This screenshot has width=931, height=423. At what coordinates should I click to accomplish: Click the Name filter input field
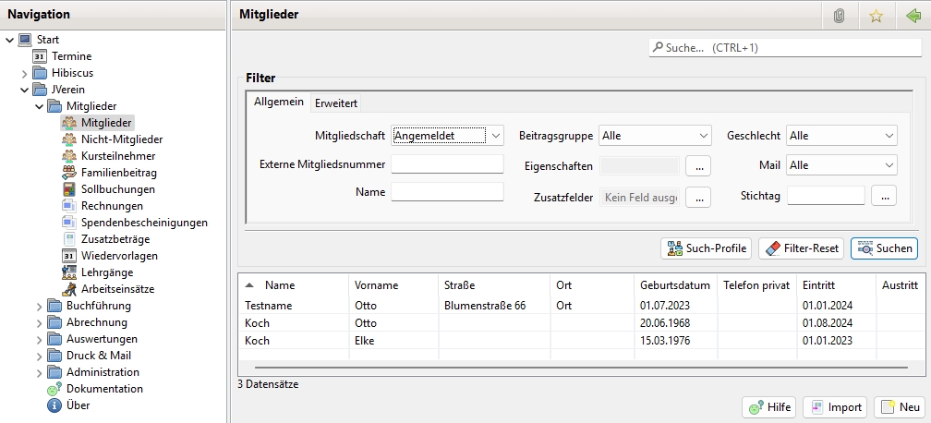pyautogui.click(x=447, y=192)
